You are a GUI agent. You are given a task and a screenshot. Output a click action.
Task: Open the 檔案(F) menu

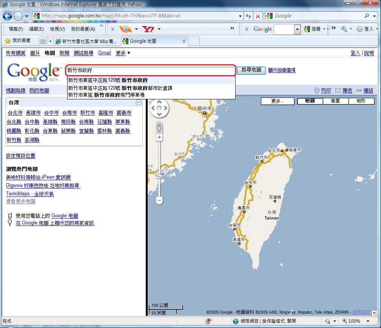[x=16, y=29]
